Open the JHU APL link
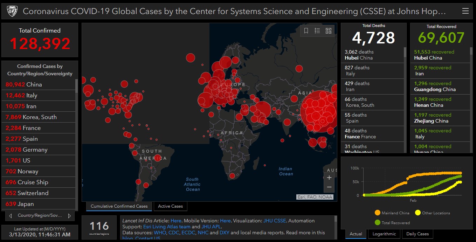The height and width of the screenshot is (242, 476). click(x=211, y=227)
